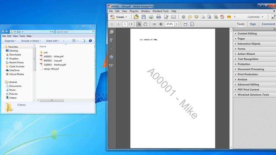Image resolution: width=276 pixels, height=155 pixels.
Task: Open the zoom percentage dropdown arrow
Action: pyautogui.click(x=176, y=24)
